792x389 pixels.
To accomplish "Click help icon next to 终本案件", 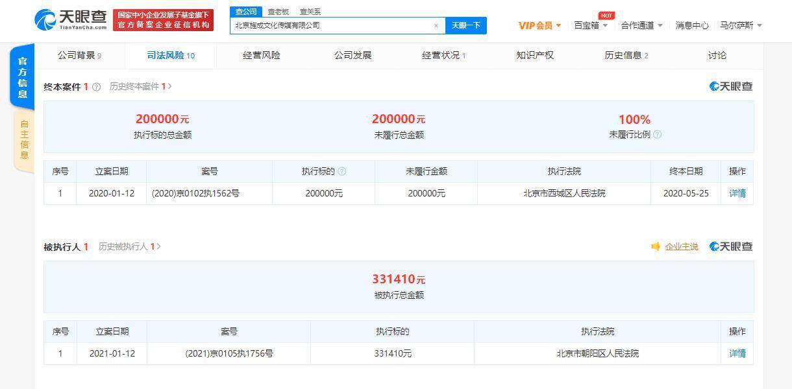I will (x=97, y=87).
